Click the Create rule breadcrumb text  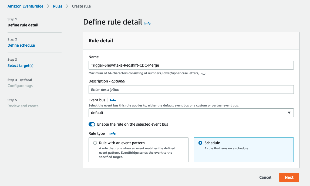click(81, 6)
